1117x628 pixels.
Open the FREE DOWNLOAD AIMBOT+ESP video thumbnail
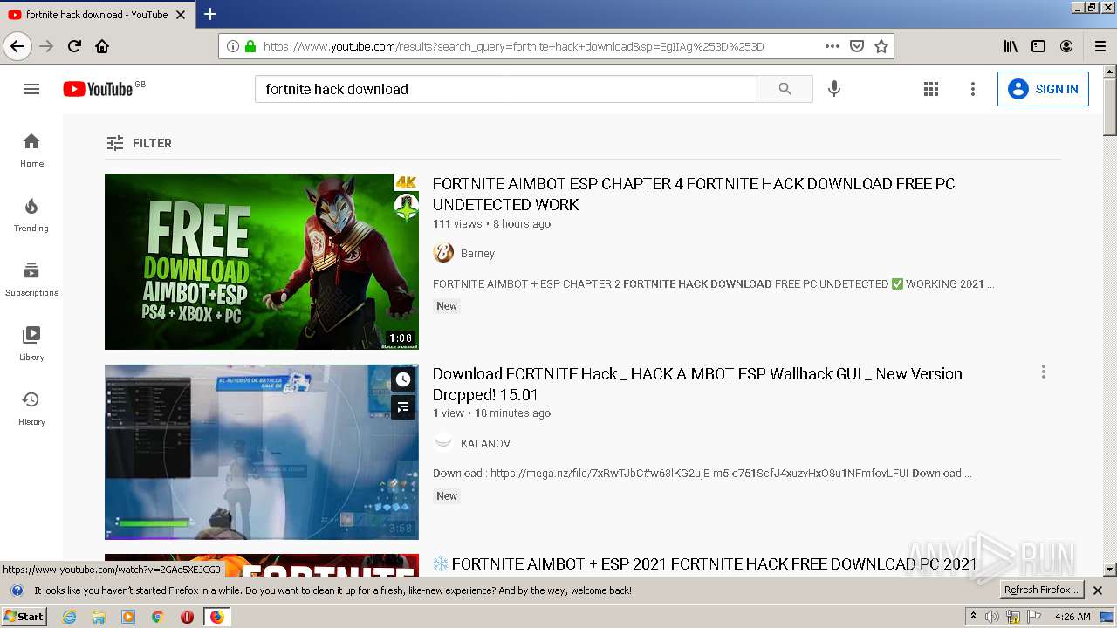tap(262, 262)
